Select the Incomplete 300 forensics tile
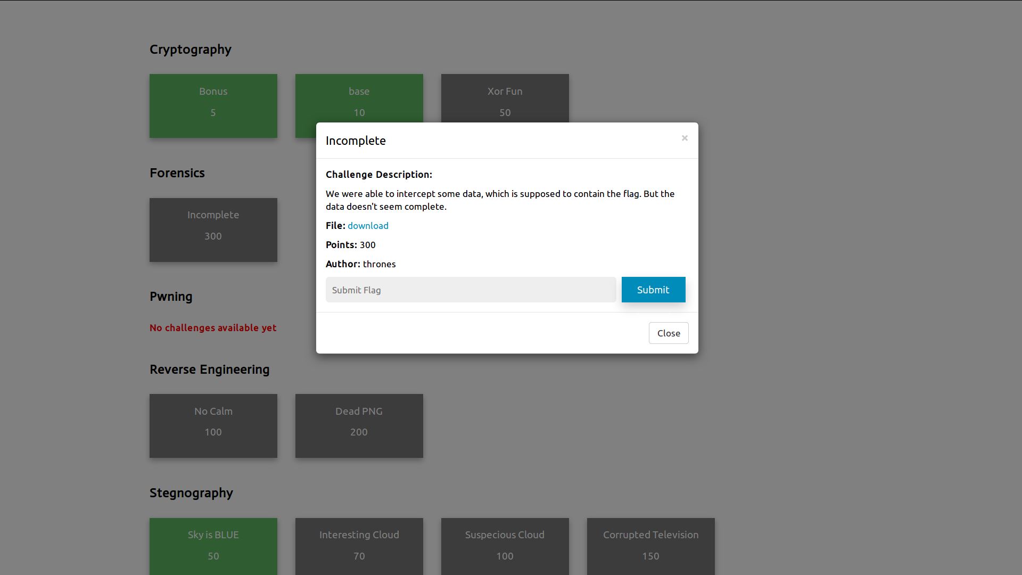The image size is (1022, 575). (x=213, y=229)
